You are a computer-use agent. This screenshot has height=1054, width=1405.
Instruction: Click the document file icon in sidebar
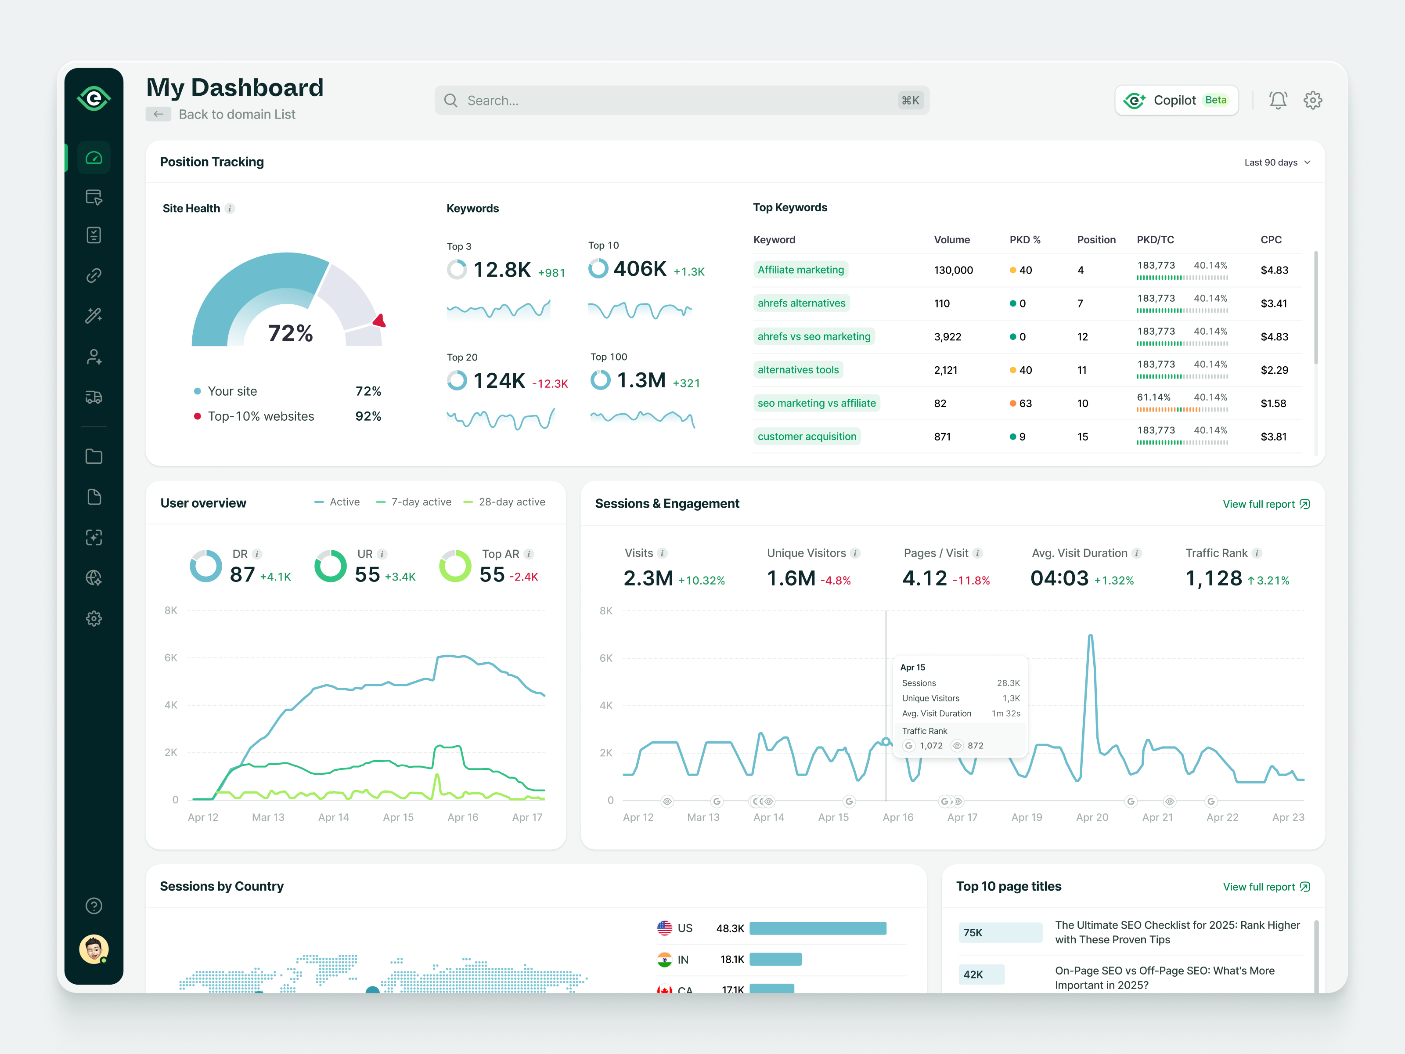[94, 497]
